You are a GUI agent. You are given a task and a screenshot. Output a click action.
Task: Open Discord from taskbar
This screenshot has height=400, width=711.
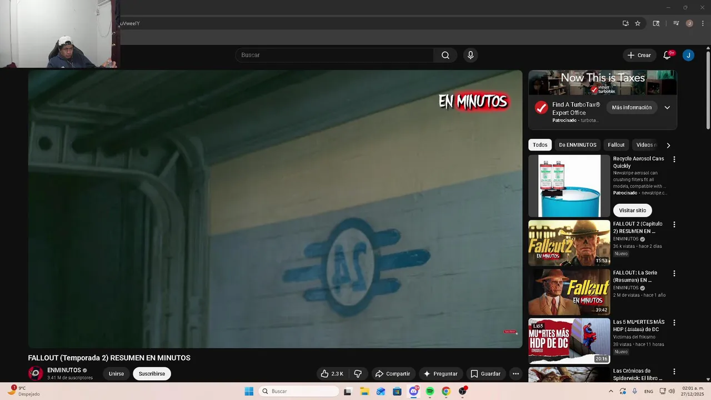[414, 391]
